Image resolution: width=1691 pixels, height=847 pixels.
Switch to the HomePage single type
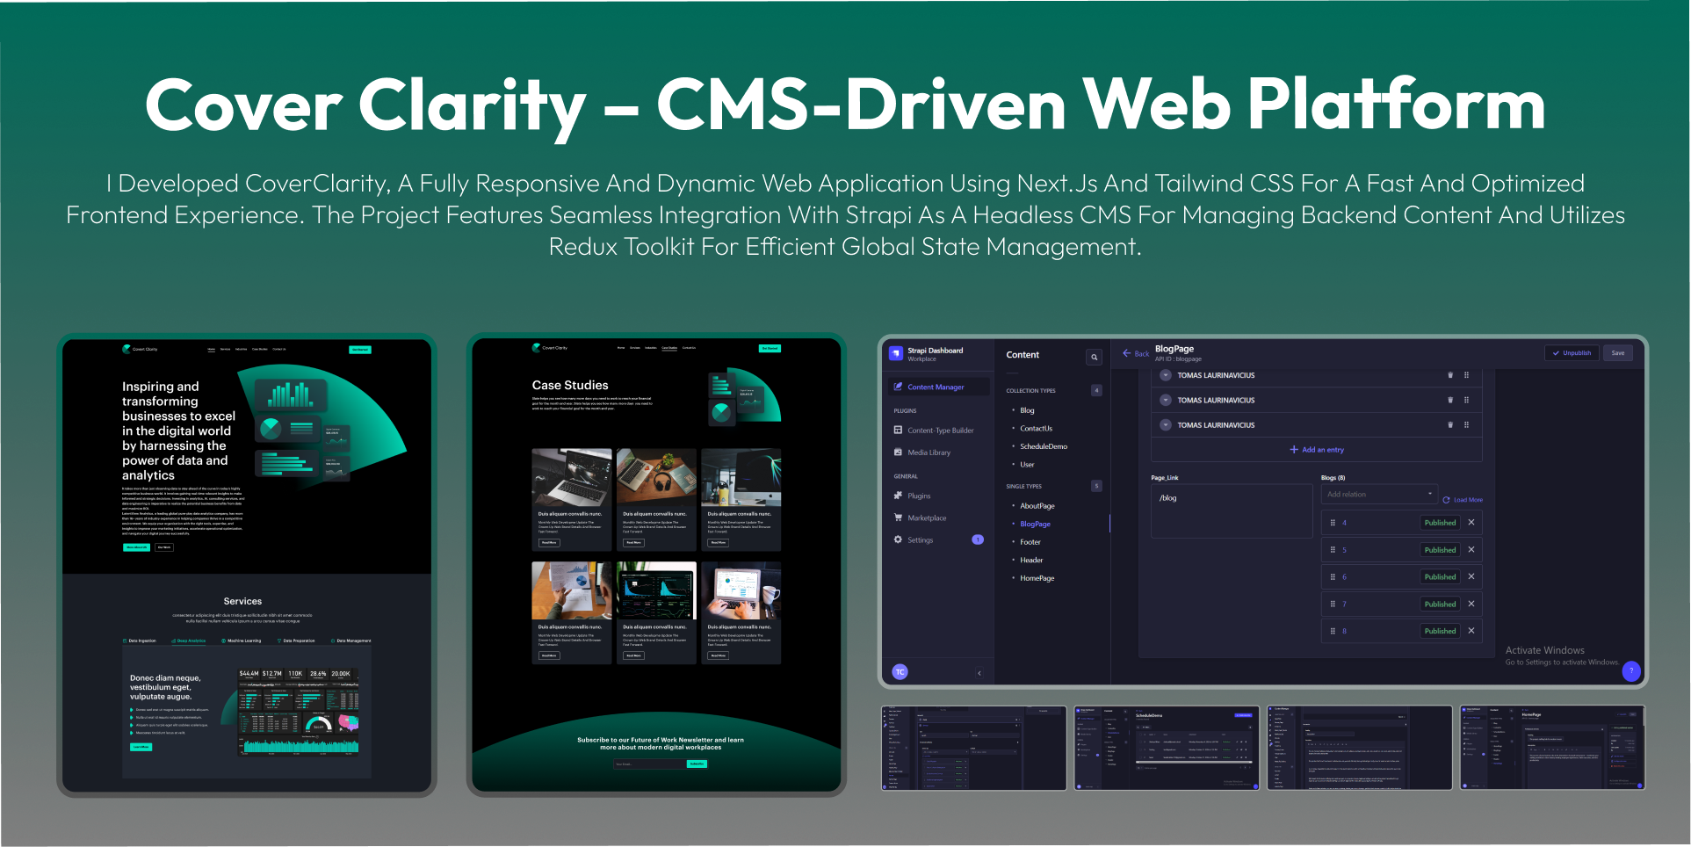pos(1037,578)
